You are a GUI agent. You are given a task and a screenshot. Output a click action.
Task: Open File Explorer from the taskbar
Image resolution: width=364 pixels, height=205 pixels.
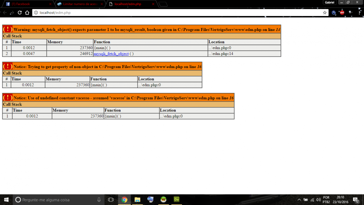coord(138,200)
